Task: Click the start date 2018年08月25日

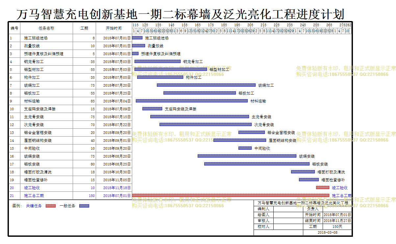Action: (117, 164)
